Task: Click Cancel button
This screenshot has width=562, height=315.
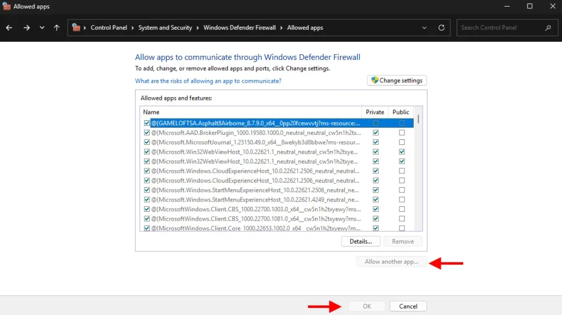Action: [x=408, y=306]
